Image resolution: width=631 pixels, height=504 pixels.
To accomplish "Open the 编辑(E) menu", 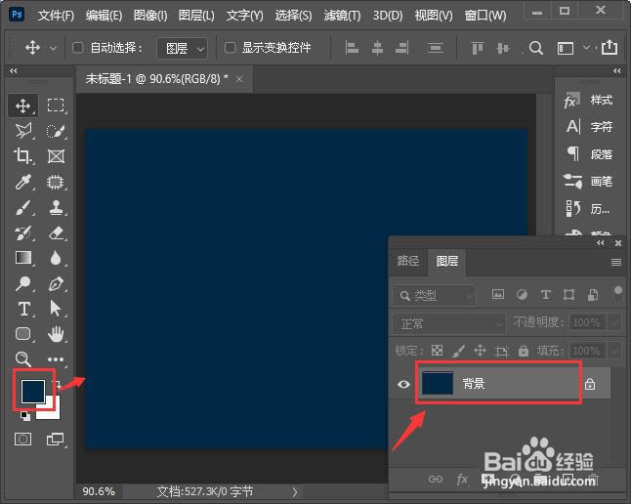I will click(x=104, y=16).
